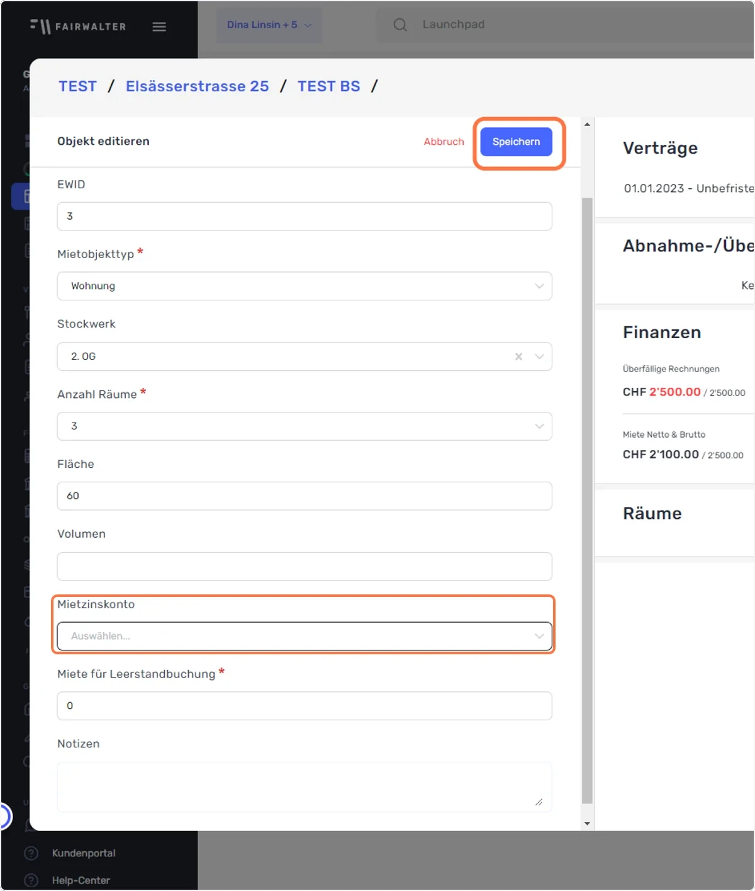
Task: Click the empty Volumen field
Action: [x=305, y=567]
